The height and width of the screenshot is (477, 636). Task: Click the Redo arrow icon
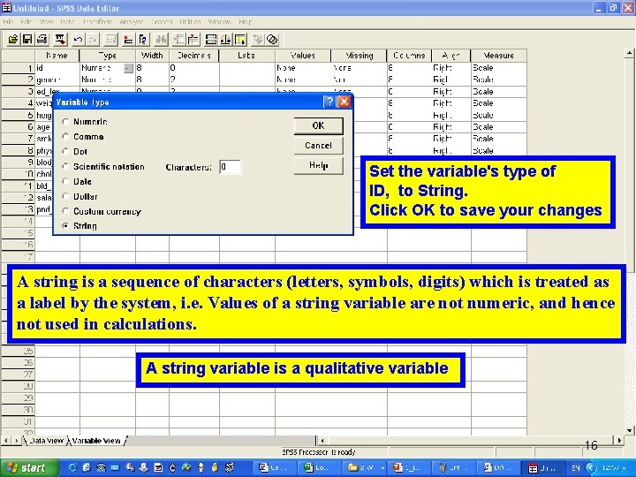pyautogui.click(x=93, y=40)
